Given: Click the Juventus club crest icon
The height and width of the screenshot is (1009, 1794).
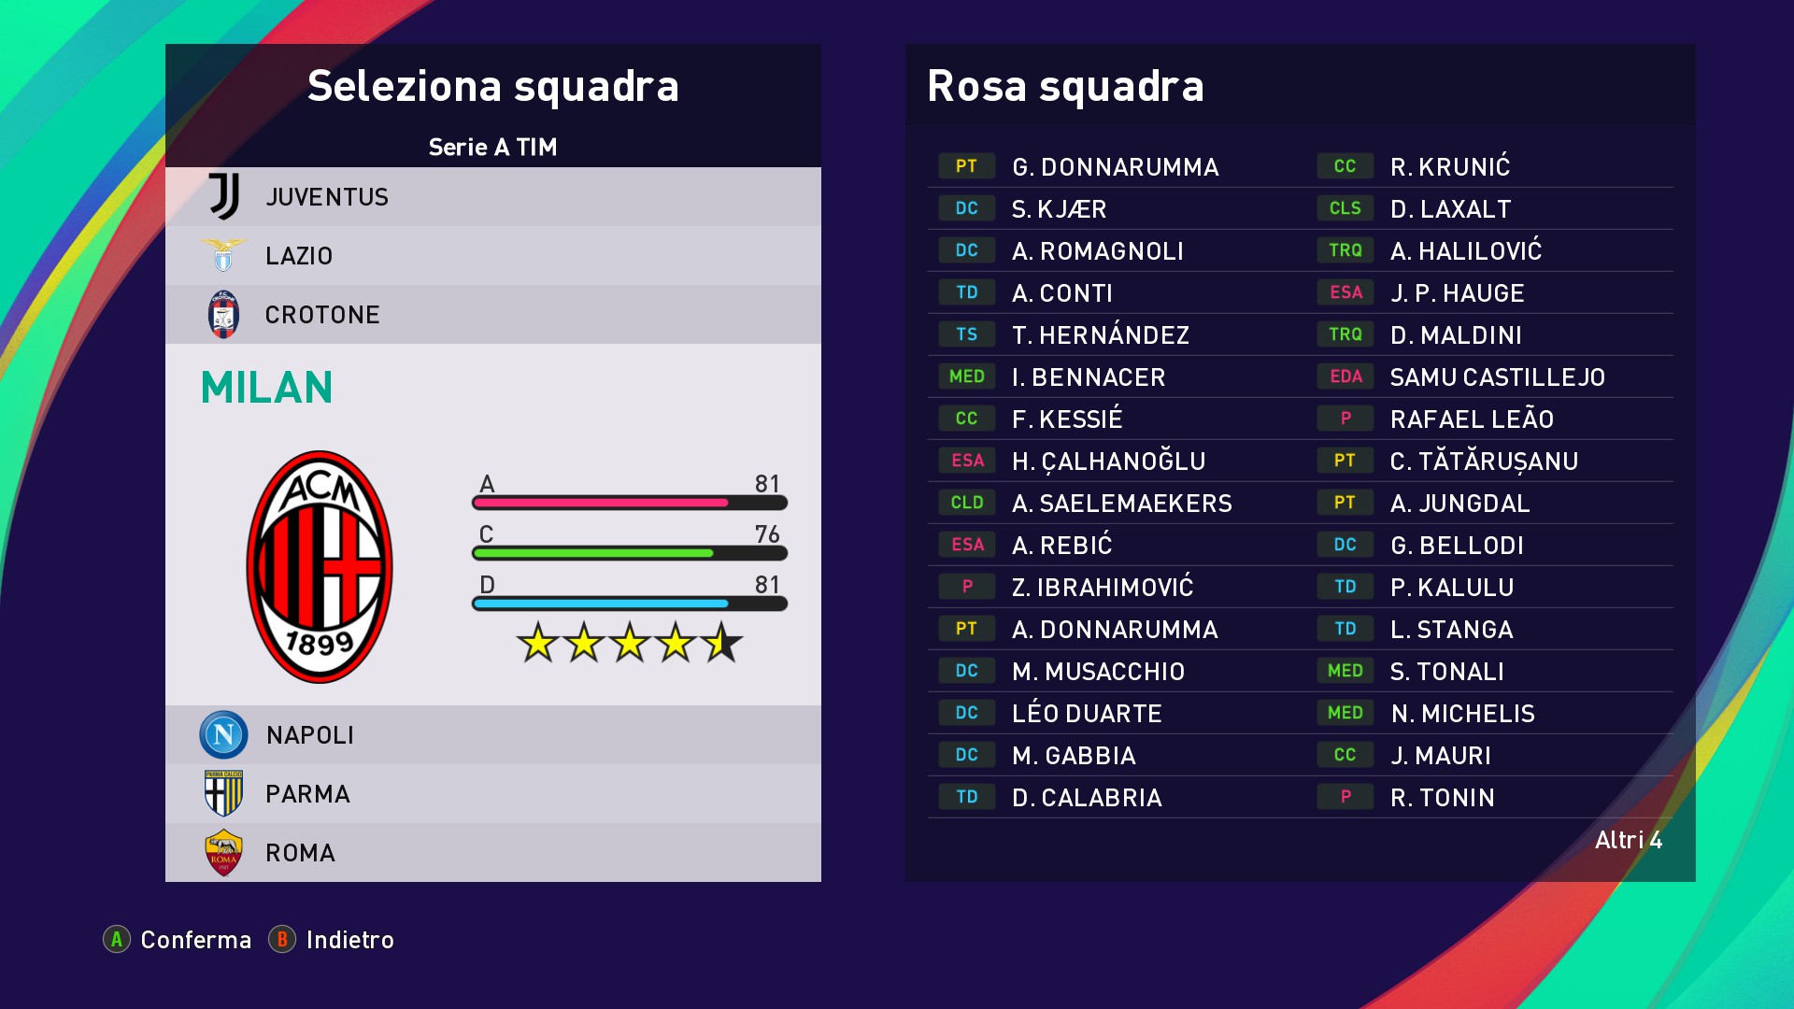Looking at the screenshot, I should 224,196.
